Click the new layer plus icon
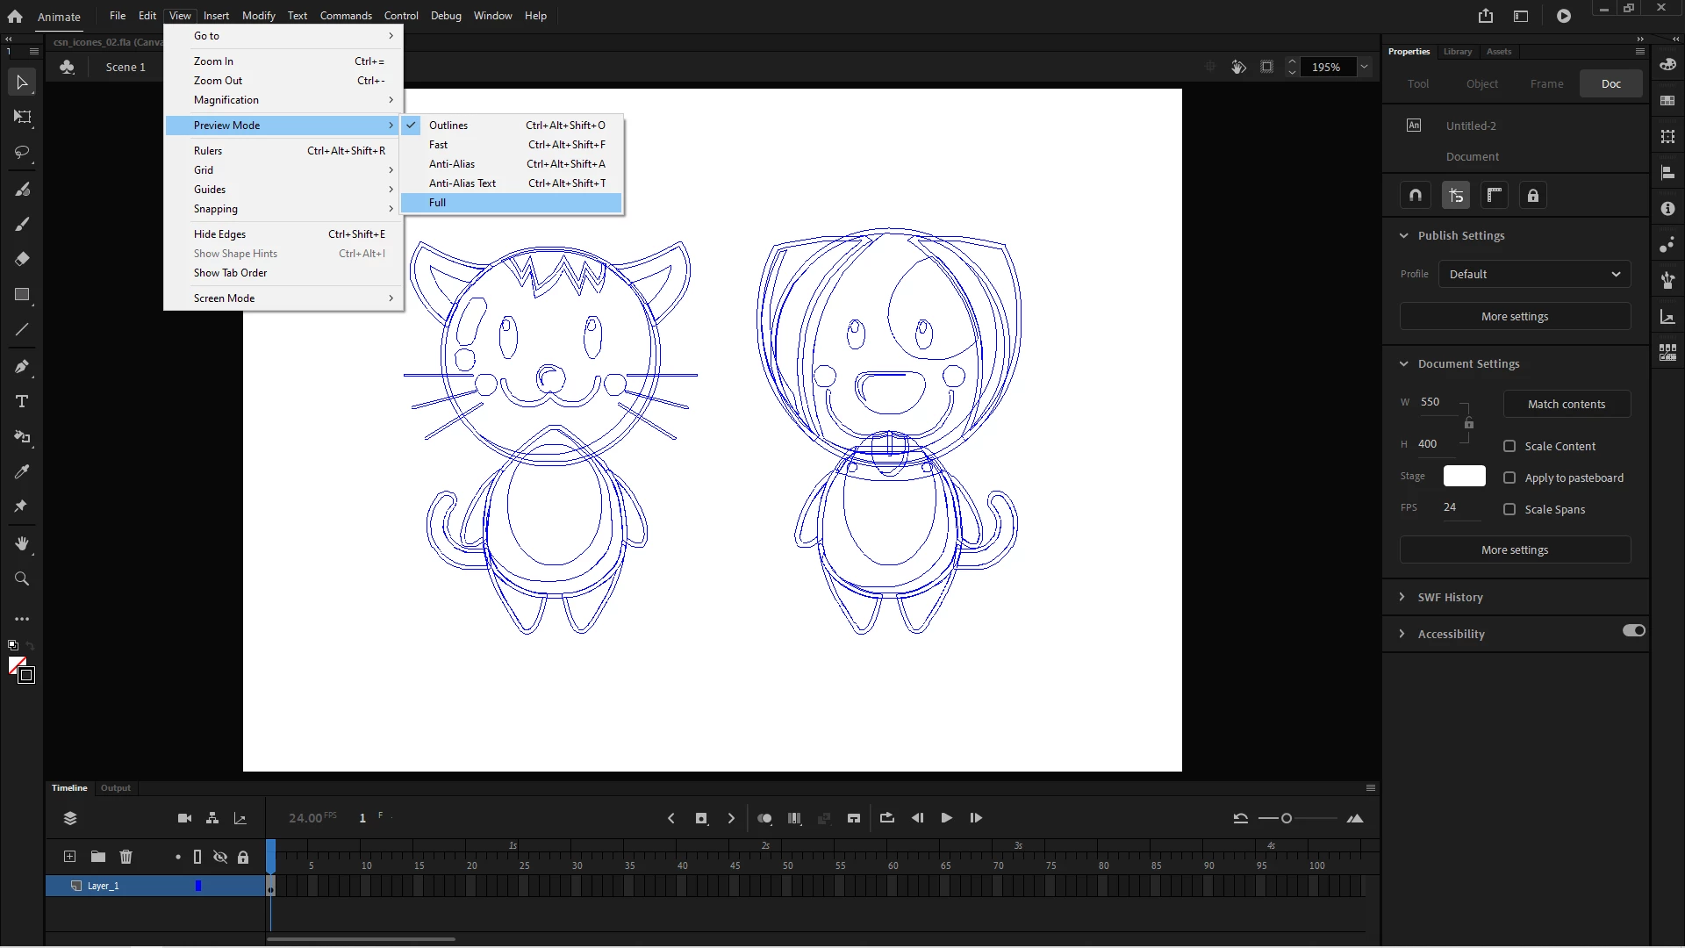The image size is (1685, 948). coord(69,857)
